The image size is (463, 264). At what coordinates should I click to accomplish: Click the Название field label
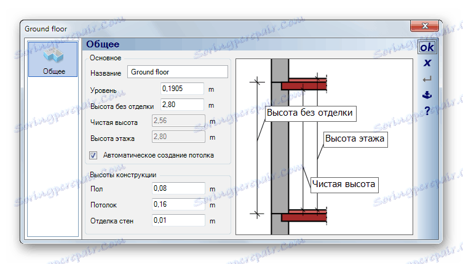106,73
